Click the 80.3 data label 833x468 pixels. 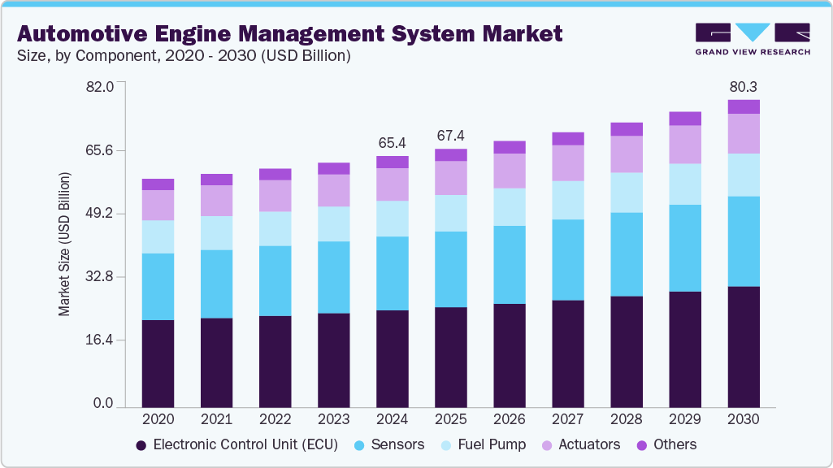pyautogui.click(x=744, y=86)
